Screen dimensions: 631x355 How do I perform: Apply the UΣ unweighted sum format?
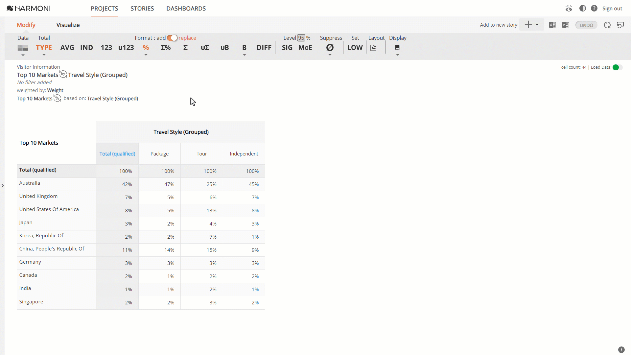click(x=205, y=48)
